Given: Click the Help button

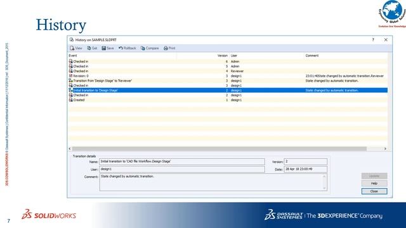Looking at the screenshot, I should [x=374, y=183].
